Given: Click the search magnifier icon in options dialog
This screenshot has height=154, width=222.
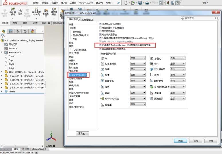Looking at the screenshot, I should point(217,18).
